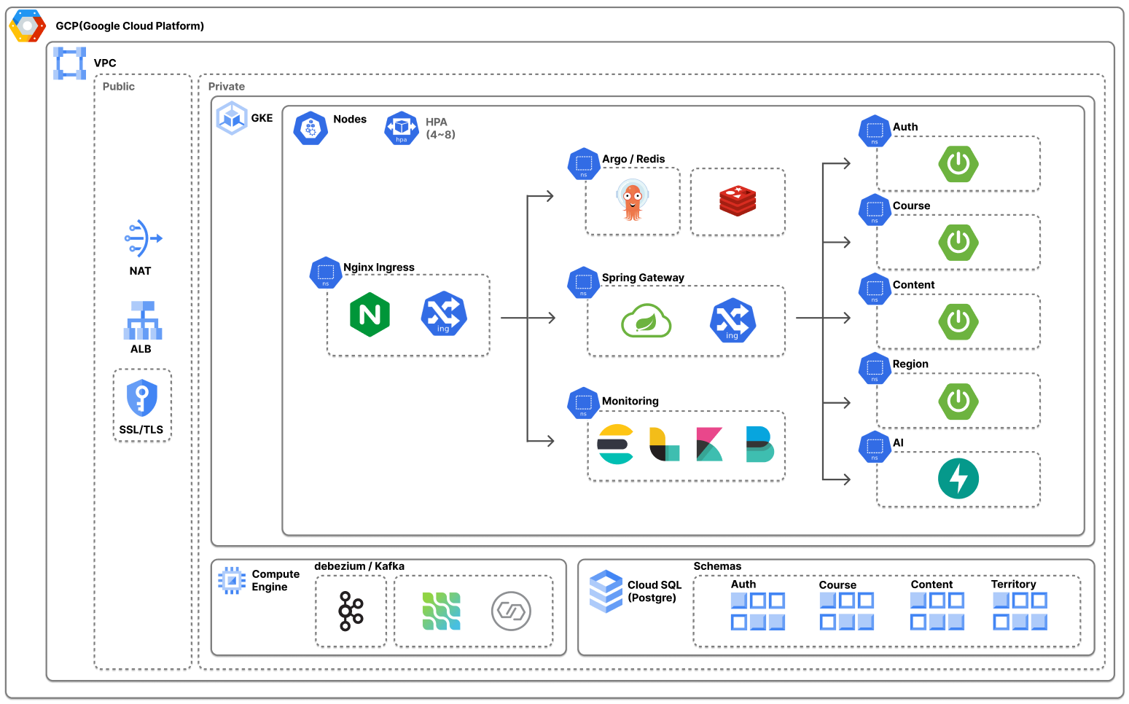Click the "Nodes" label text
The width and height of the screenshot is (1129, 704).
tap(350, 120)
